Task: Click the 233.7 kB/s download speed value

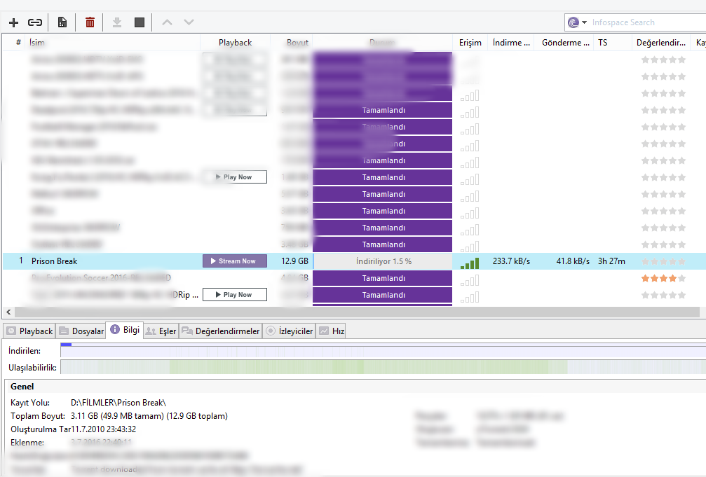Action: (x=511, y=261)
